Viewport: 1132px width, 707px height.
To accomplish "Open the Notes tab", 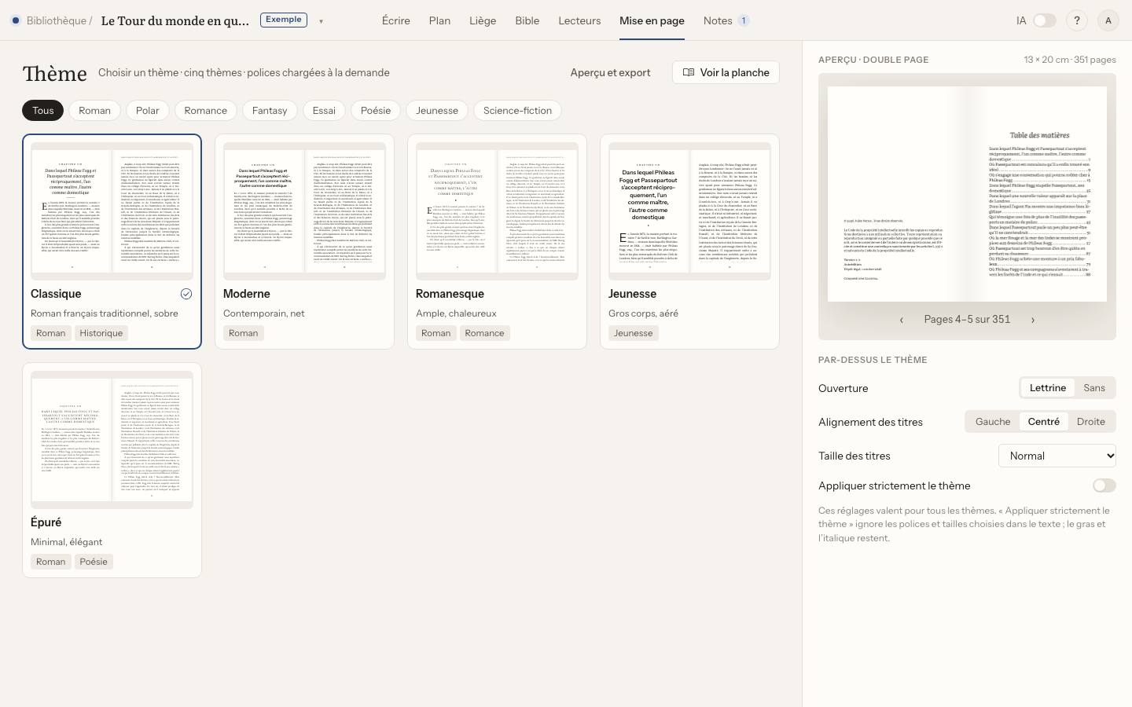I will [x=726, y=20].
